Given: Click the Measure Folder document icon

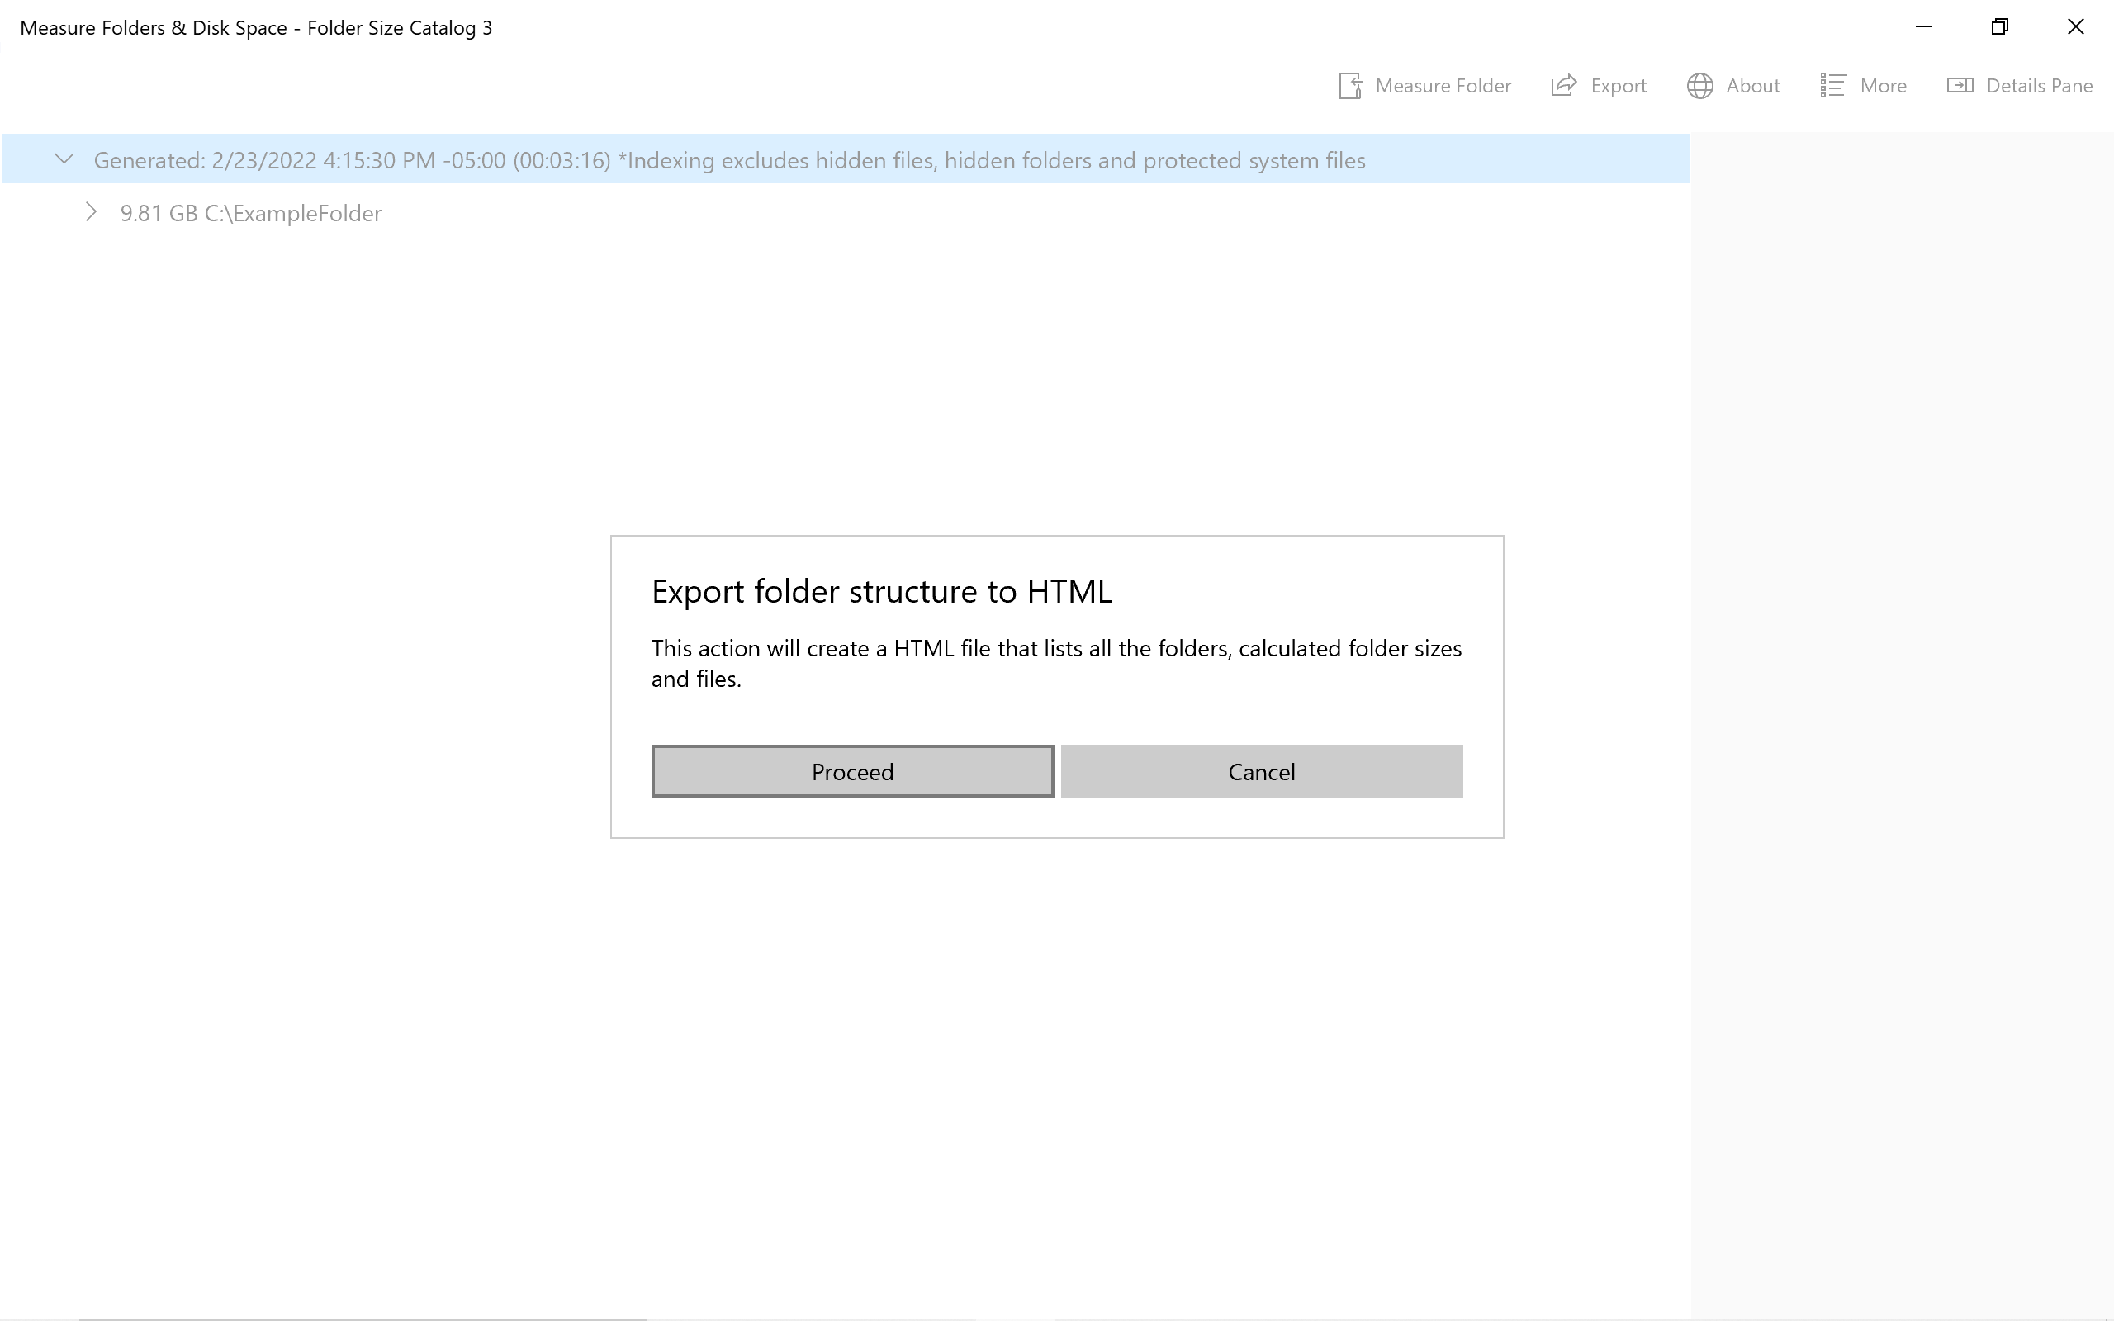Looking at the screenshot, I should (1349, 86).
